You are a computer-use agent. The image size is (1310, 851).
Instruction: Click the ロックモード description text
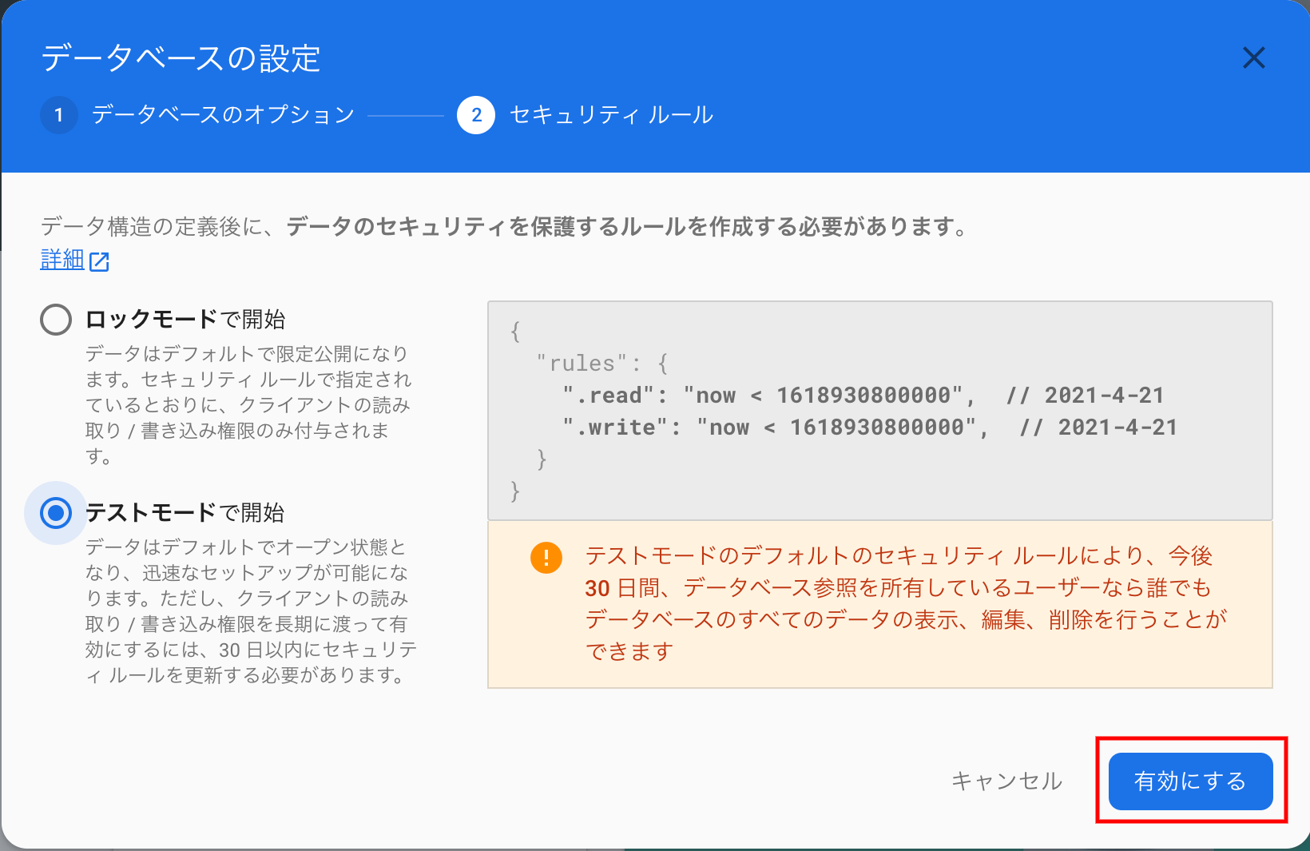pos(248,404)
